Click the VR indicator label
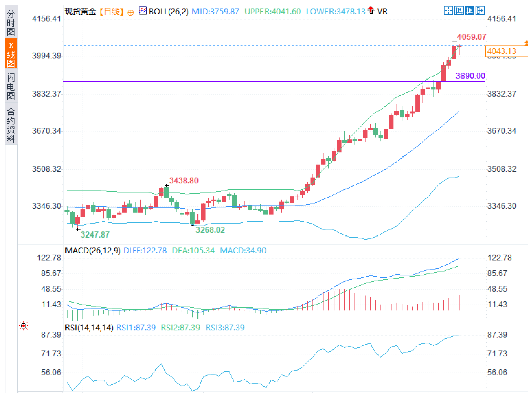This screenshot has width=528, height=393. click(382, 11)
